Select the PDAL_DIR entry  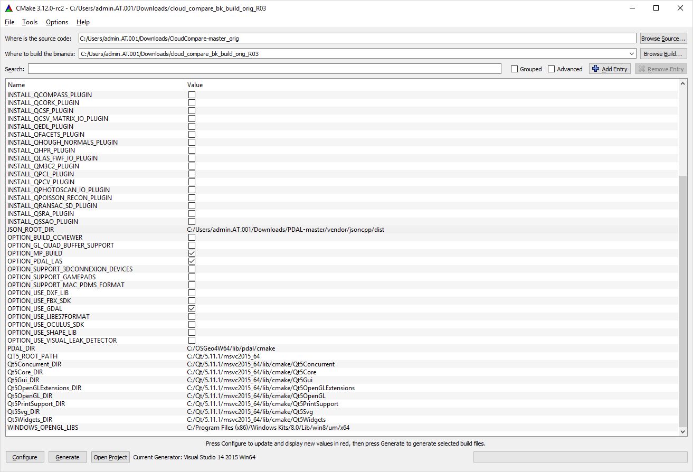21,348
